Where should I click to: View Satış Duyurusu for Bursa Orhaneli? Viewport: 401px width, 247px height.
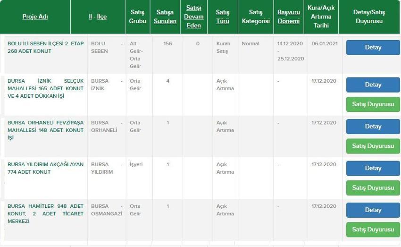(373, 146)
